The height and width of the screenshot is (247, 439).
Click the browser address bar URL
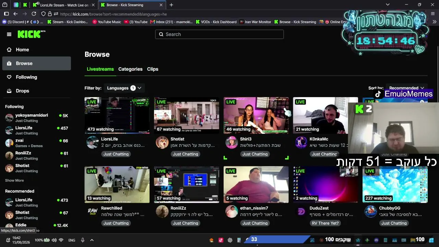click(x=113, y=14)
